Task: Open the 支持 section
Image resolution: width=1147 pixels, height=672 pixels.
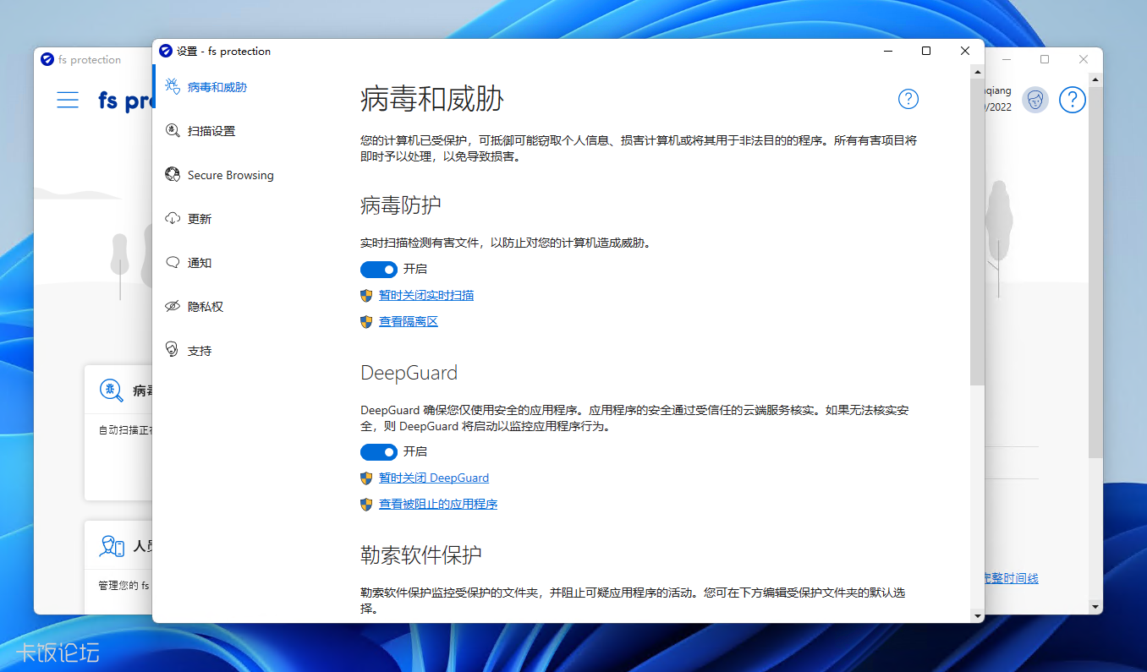Action: [x=196, y=350]
